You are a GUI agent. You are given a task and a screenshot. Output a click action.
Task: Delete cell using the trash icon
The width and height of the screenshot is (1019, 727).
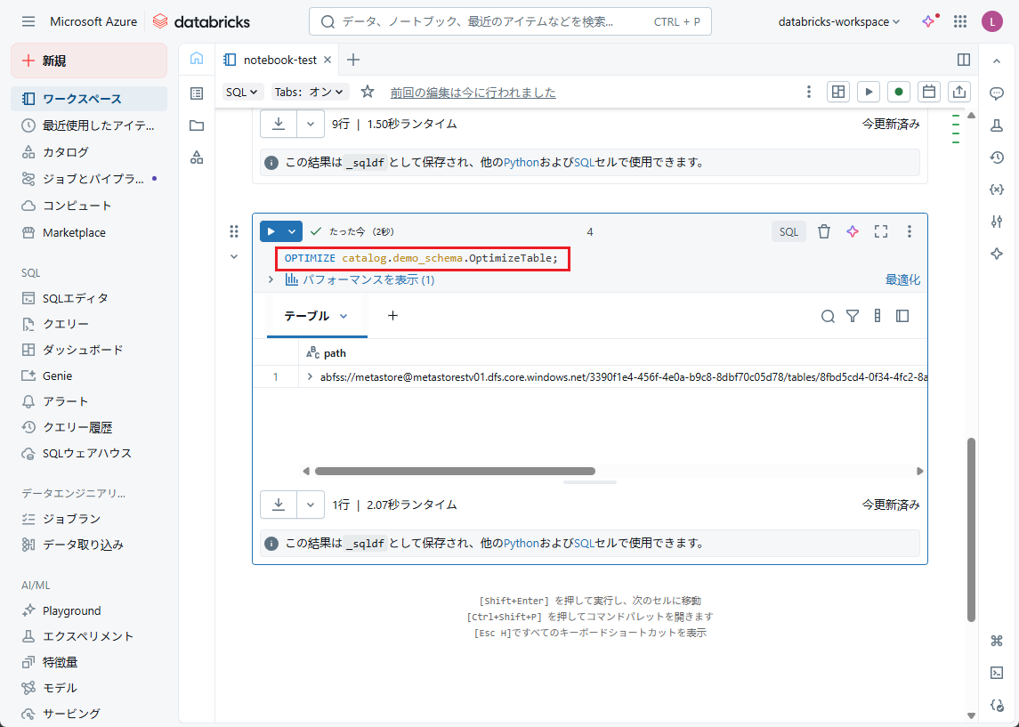(824, 231)
